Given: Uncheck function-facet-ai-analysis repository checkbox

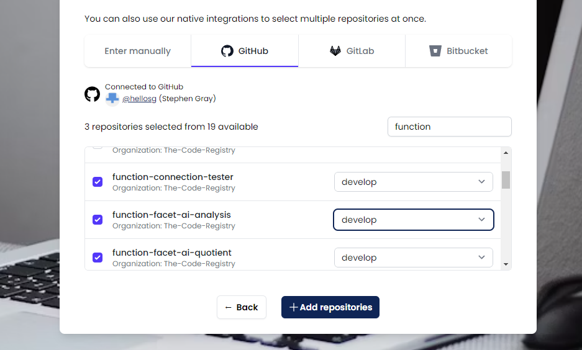Looking at the screenshot, I should [98, 220].
